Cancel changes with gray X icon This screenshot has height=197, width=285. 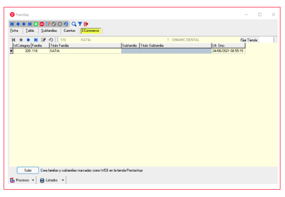pos(60,24)
